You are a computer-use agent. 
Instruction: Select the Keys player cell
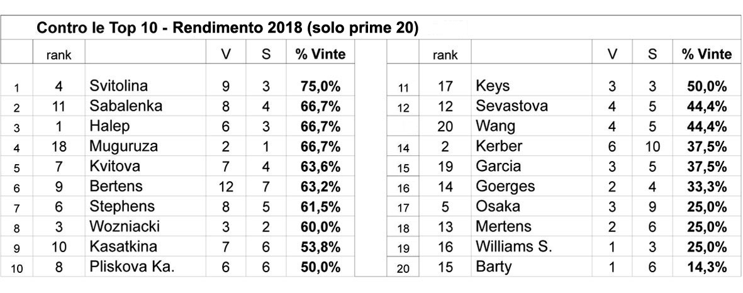(493, 87)
